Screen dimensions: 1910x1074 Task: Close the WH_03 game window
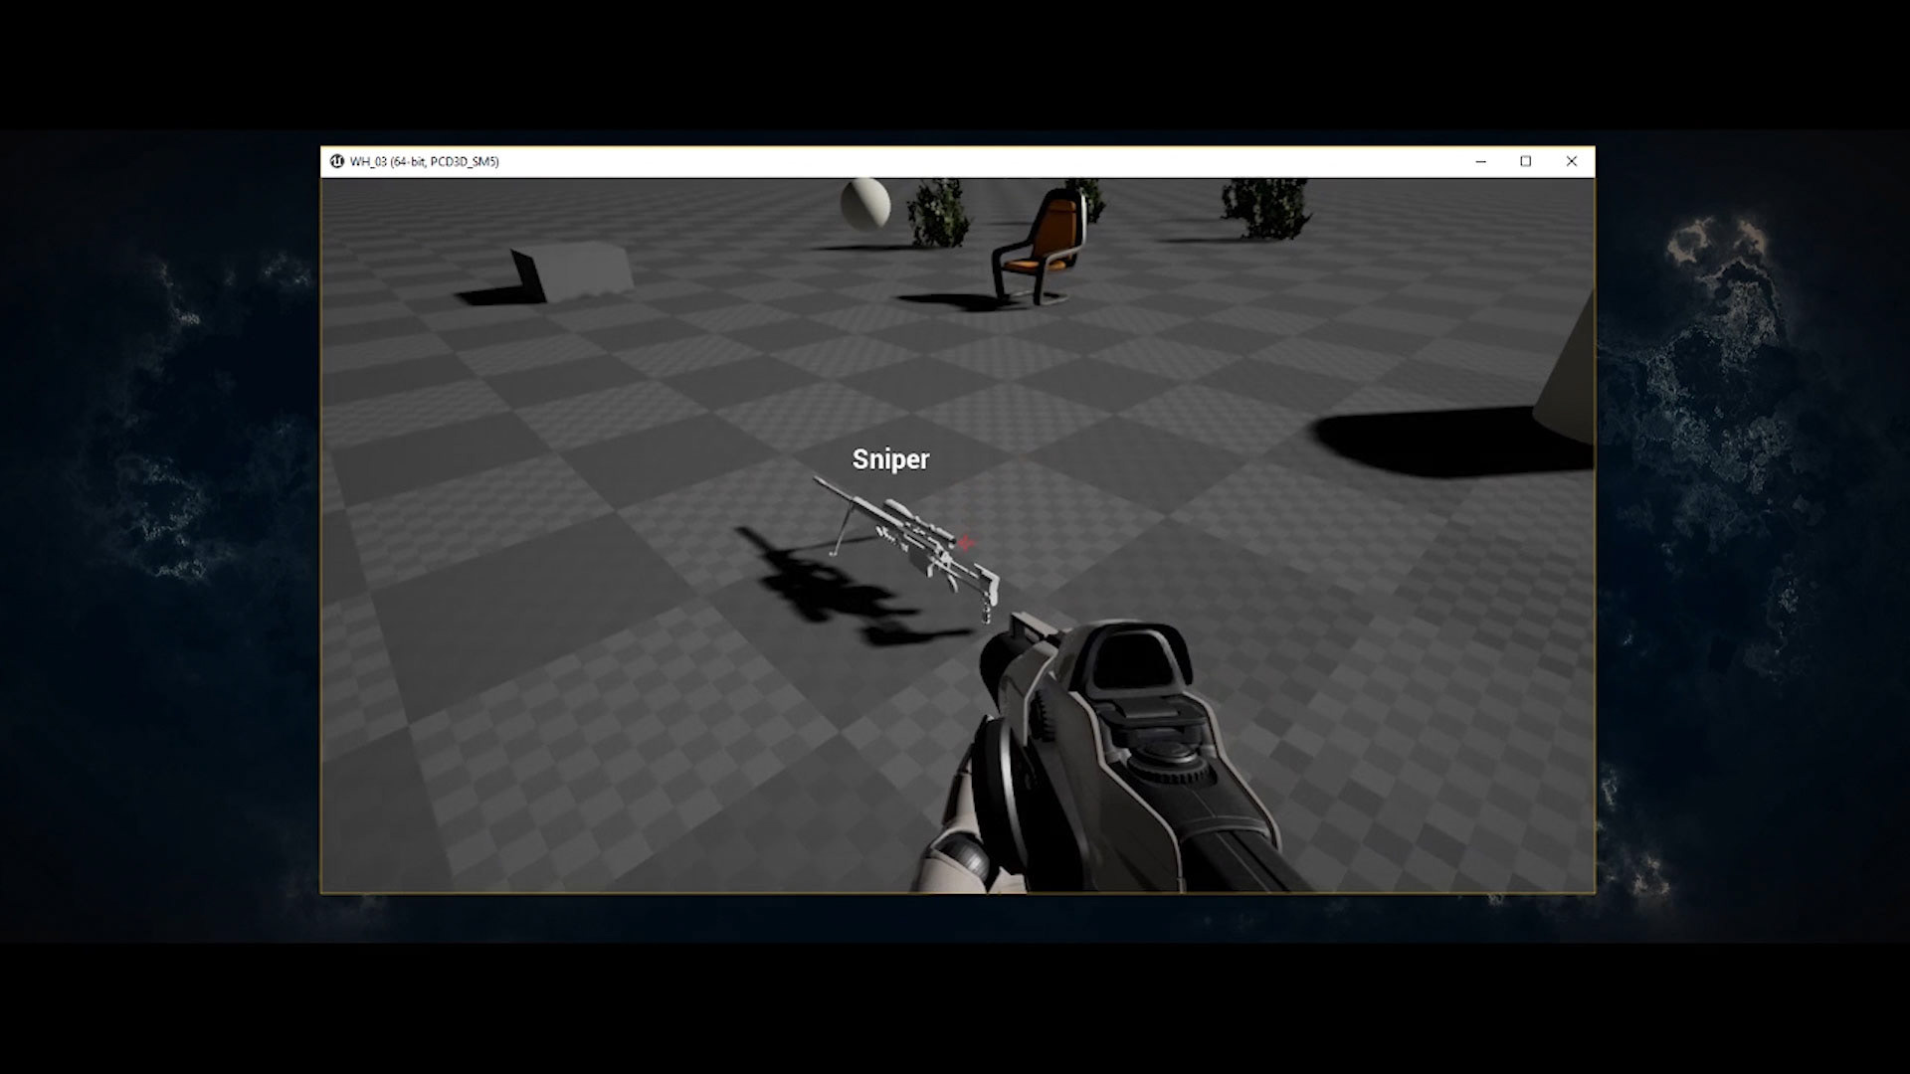point(1571,161)
